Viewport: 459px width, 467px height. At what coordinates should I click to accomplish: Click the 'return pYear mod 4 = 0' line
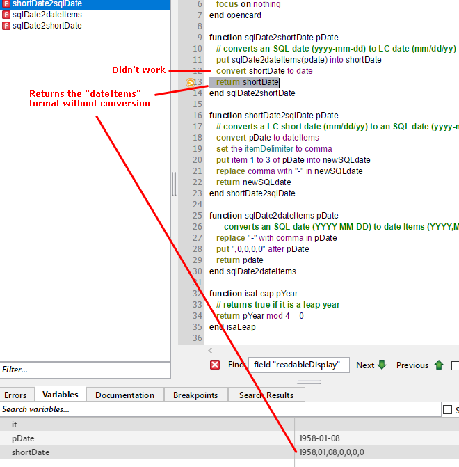click(259, 316)
